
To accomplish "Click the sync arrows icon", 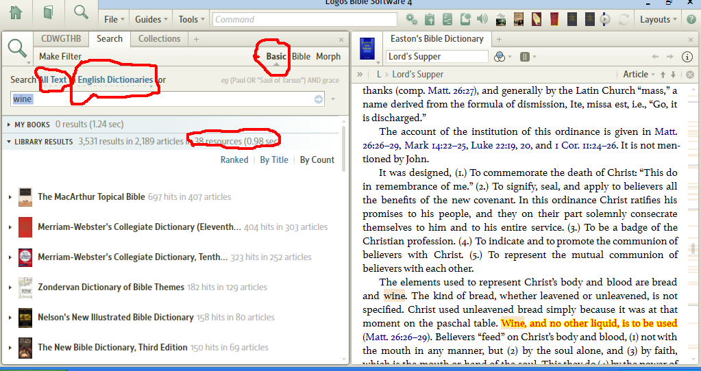I will point(624,19).
